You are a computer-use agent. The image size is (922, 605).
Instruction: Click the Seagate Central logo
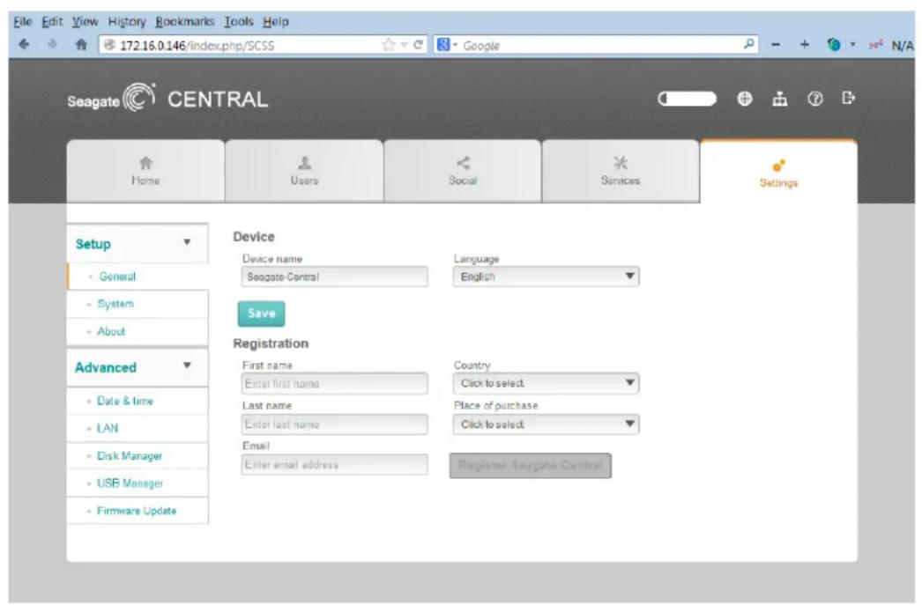click(167, 99)
